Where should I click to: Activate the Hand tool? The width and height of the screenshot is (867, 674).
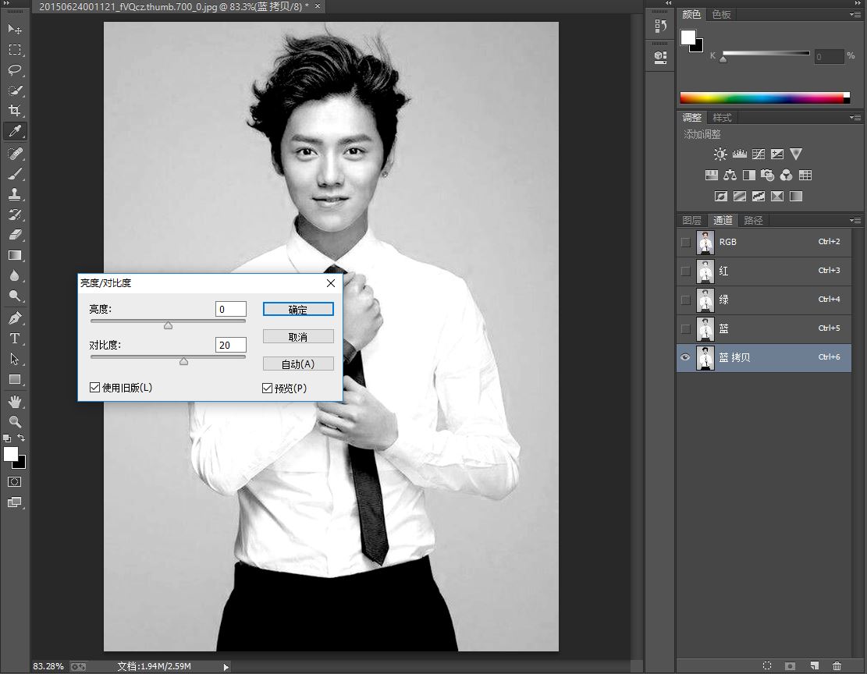14,401
